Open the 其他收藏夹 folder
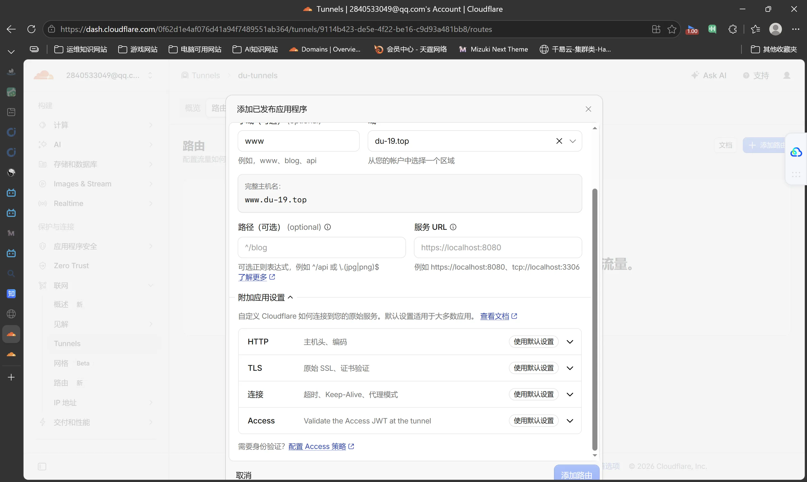This screenshot has height=482, width=807. point(774,49)
